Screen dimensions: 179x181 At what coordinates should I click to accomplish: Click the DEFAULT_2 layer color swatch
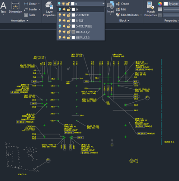pyautogui.click(x=73, y=32)
